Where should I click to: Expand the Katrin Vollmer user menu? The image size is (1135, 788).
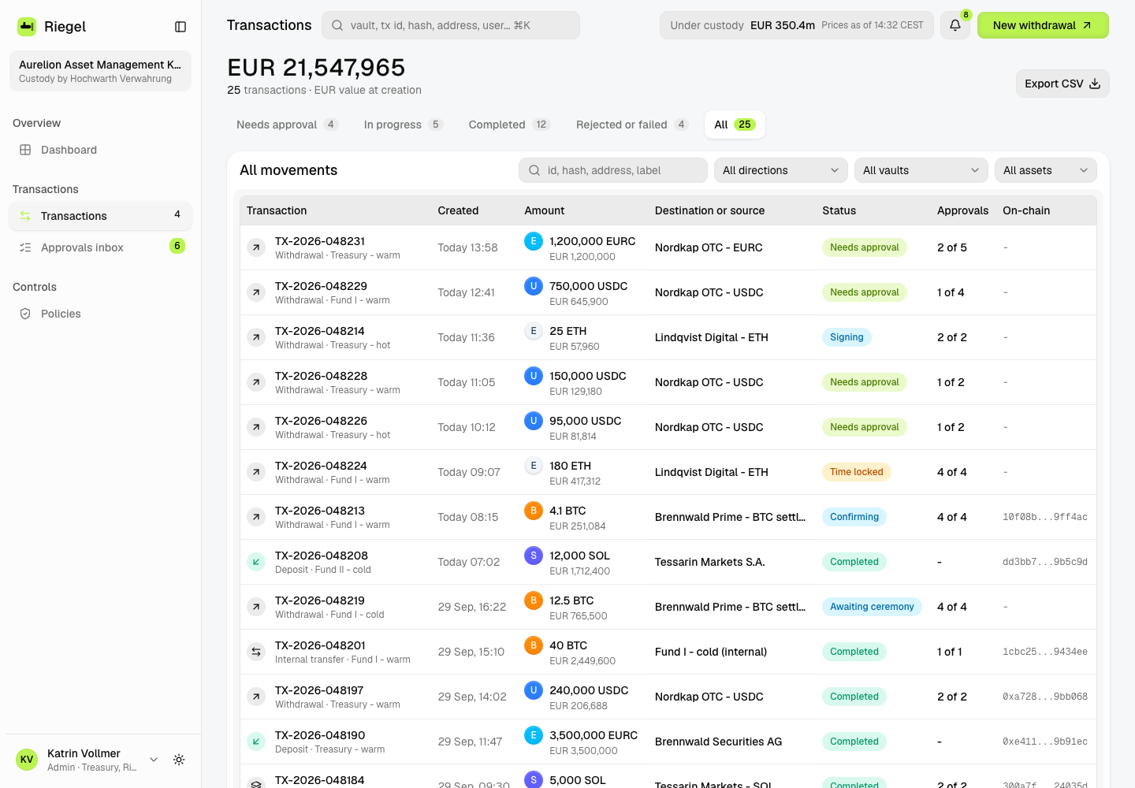[154, 760]
